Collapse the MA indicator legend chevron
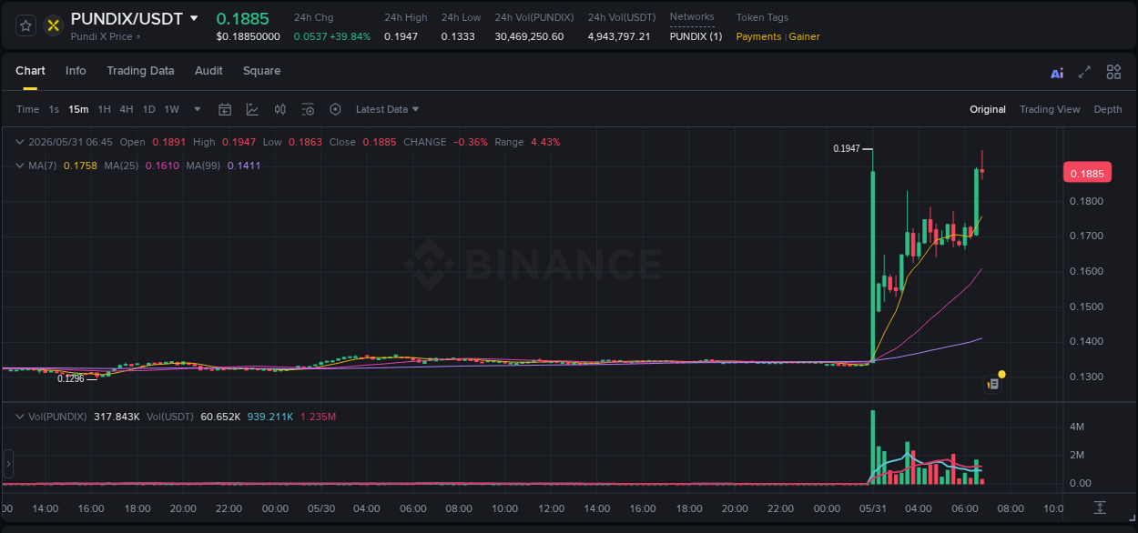 pos(20,166)
